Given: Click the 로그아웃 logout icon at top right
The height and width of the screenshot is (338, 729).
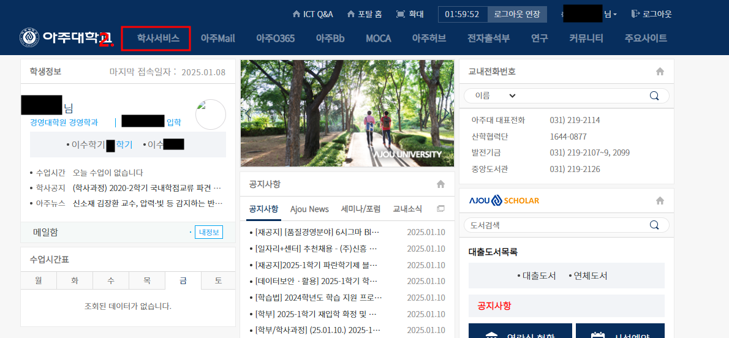Looking at the screenshot, I should pos(635,13).
